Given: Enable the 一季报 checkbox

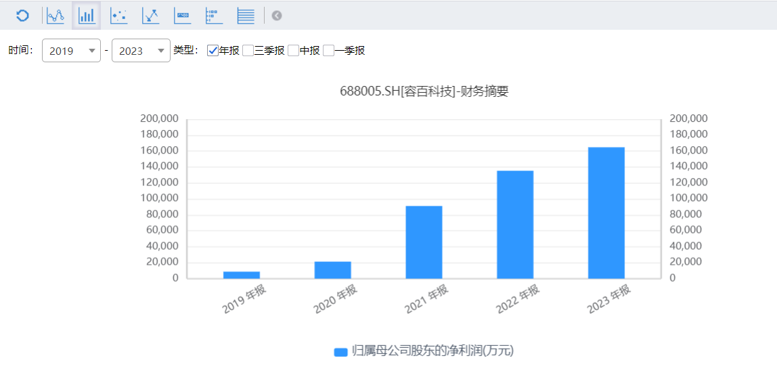Looking at the screenshot, I should click(x=328, y=51).
